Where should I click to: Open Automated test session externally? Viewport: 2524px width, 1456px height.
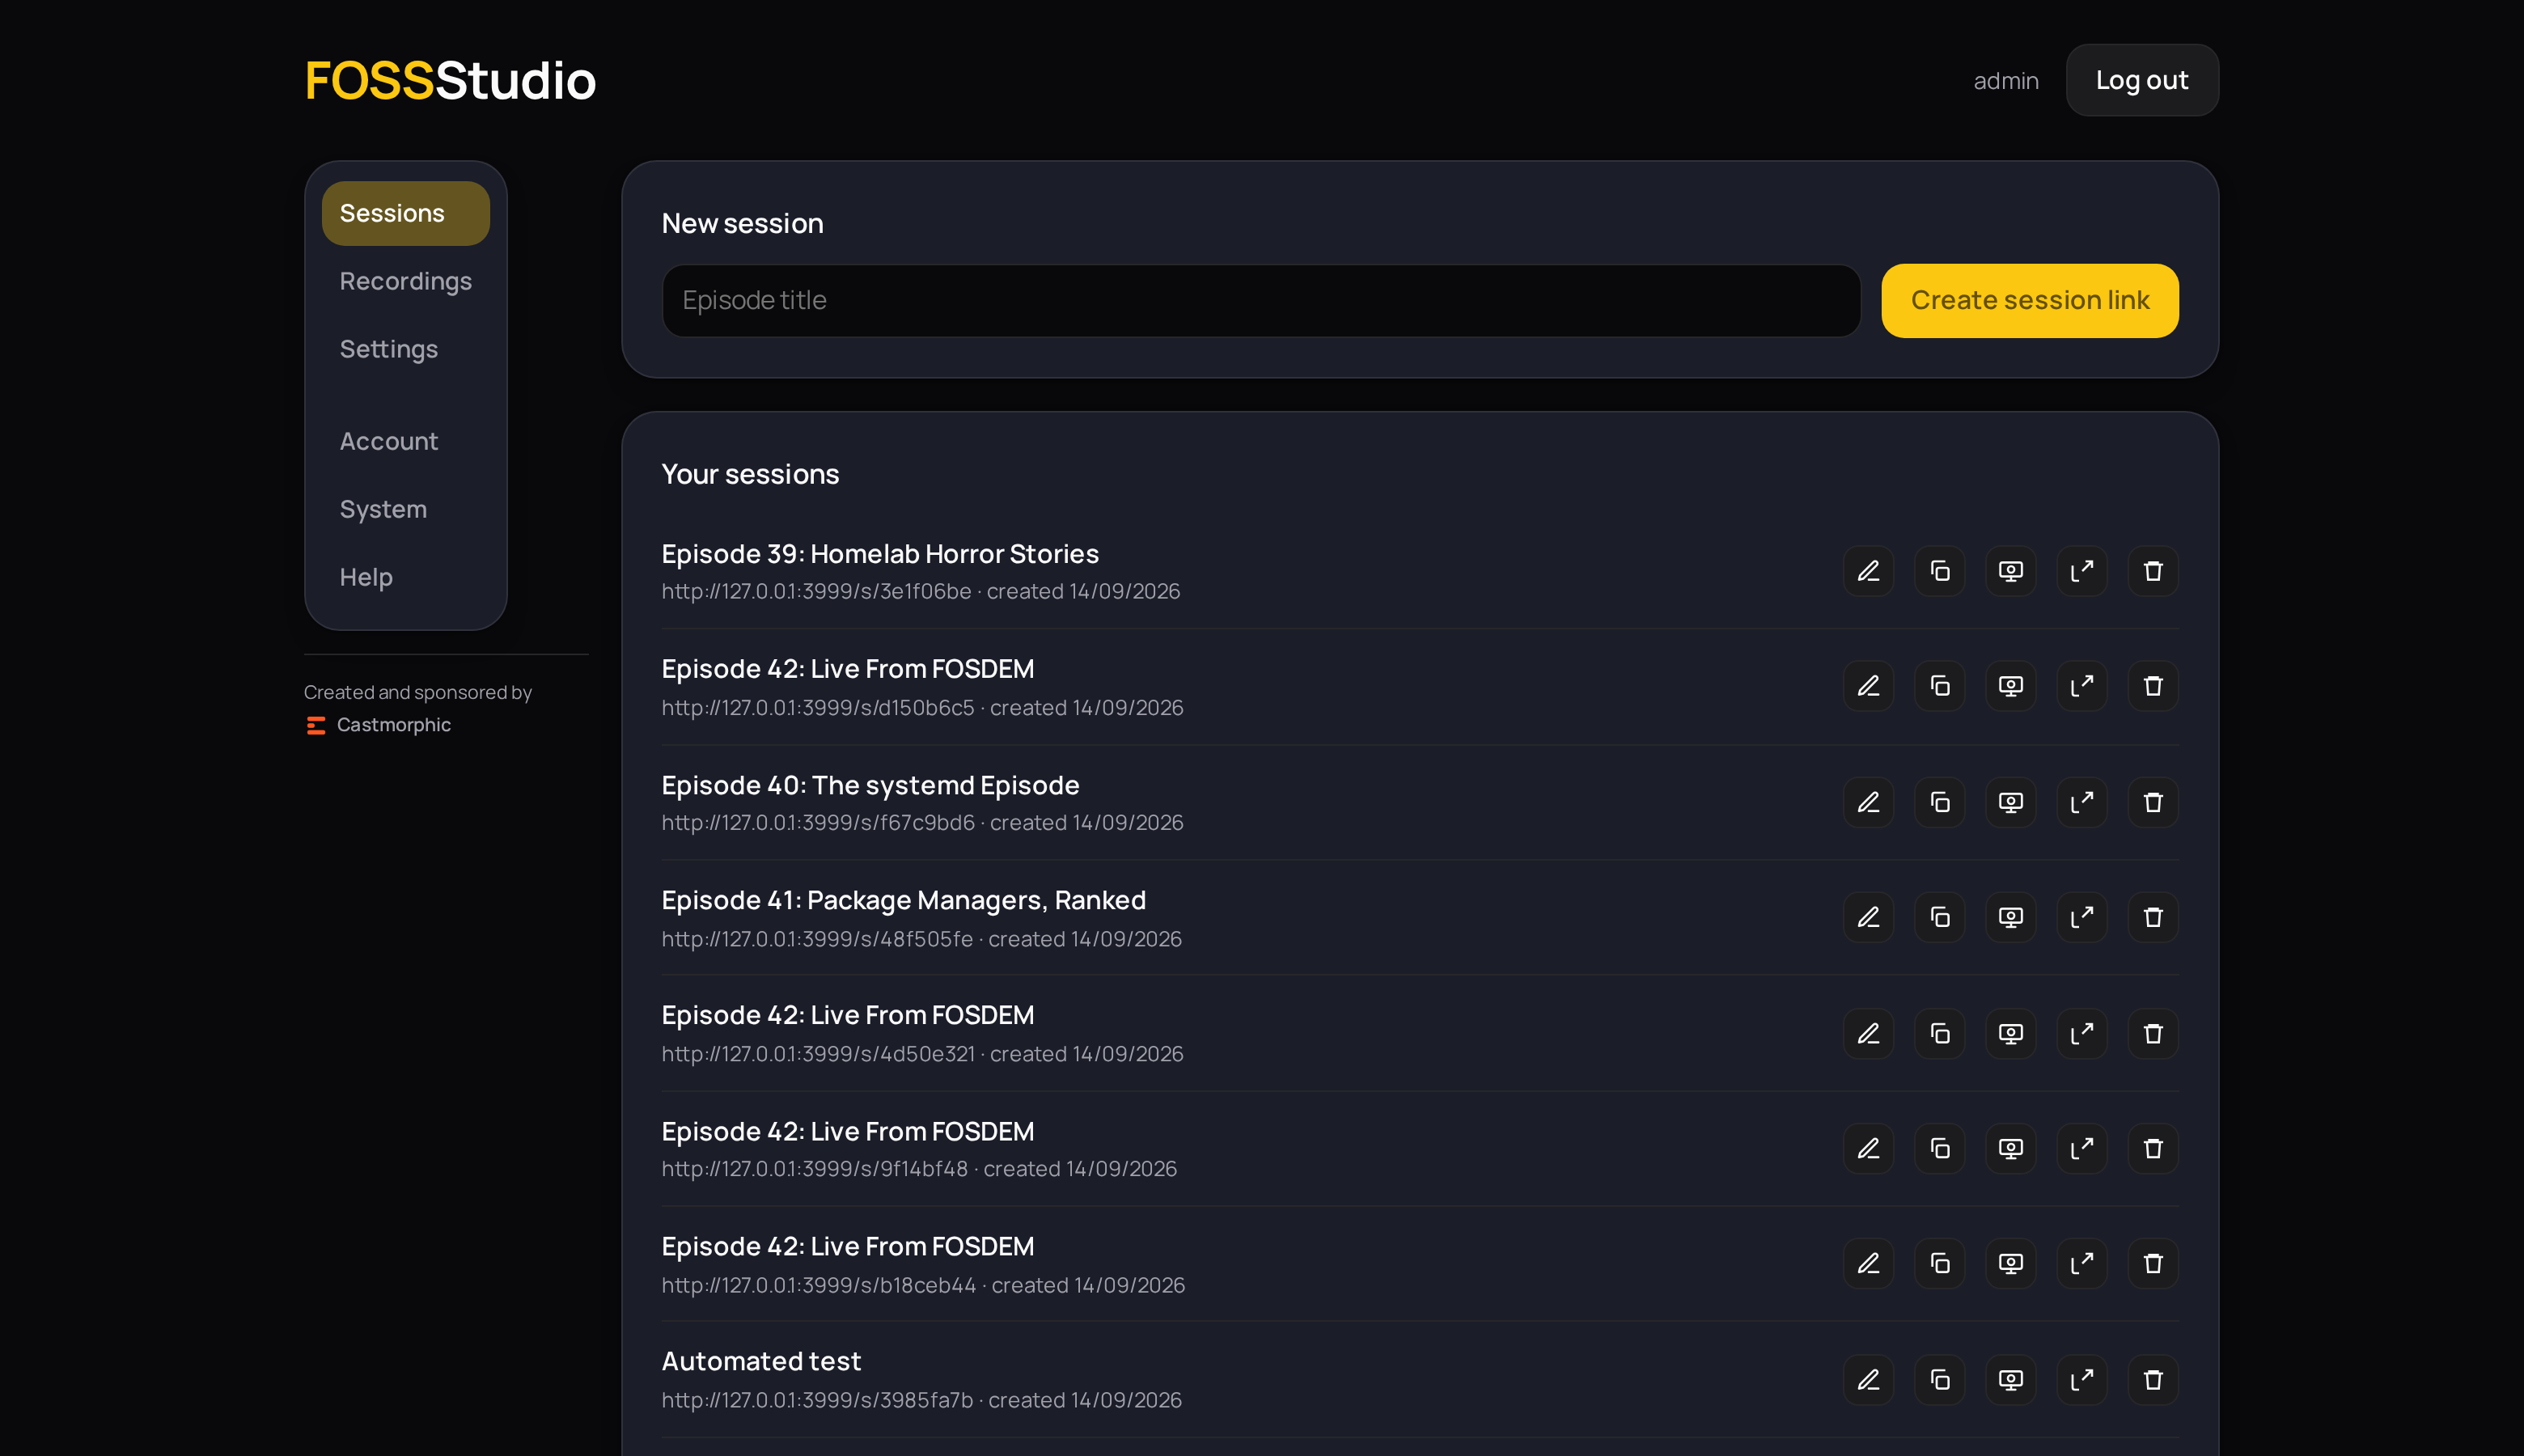coord(2081,1379)
